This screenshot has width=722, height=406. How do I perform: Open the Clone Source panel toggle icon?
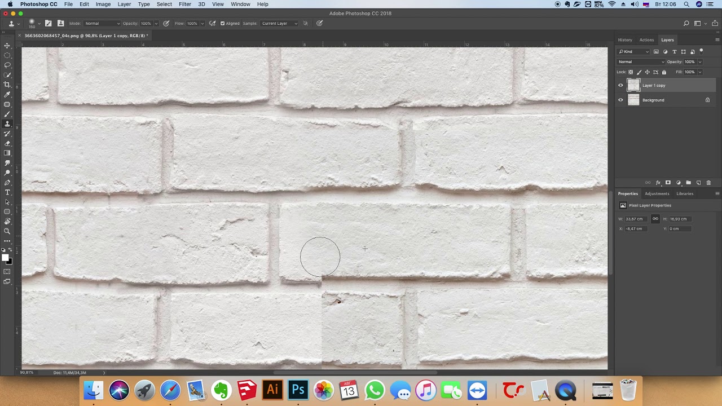tap(61, 23)
